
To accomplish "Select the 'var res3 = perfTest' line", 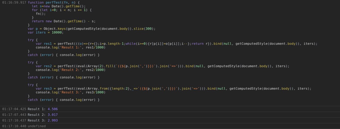I will (x=174, y=89).
